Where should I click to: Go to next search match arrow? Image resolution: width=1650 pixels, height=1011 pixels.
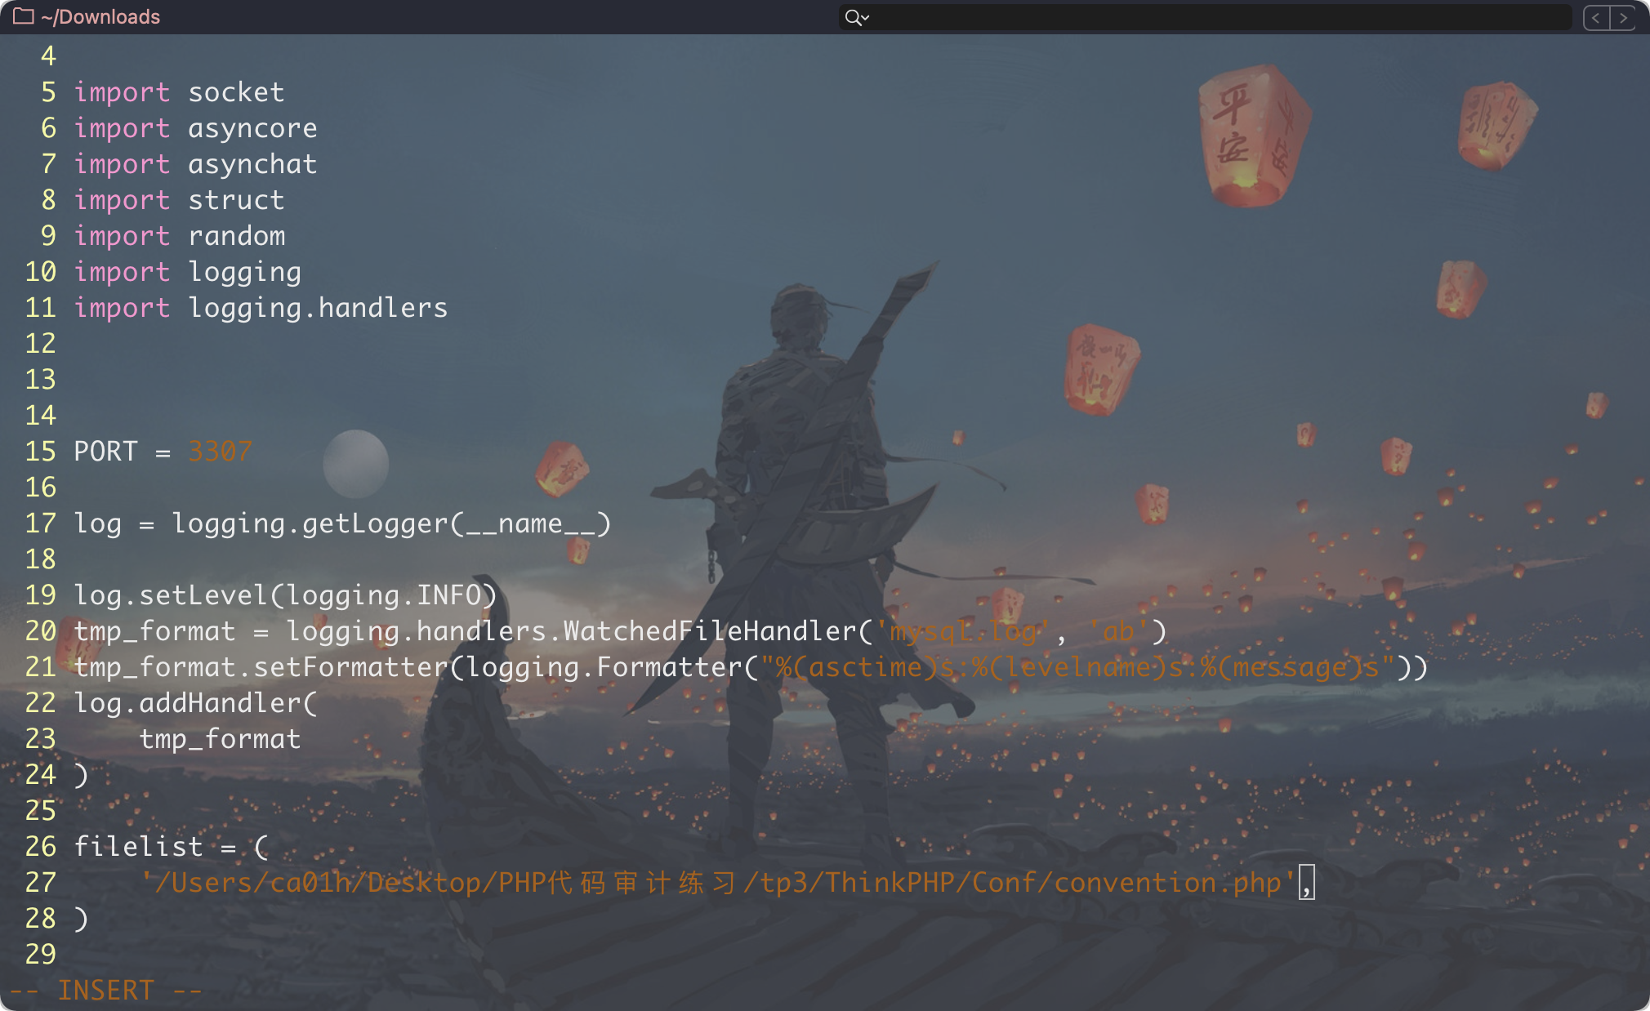[x=1623, y=17]
